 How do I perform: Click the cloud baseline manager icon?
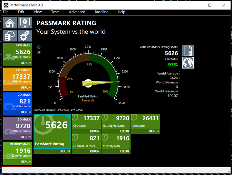pyautogui.click(x=10, y=35)
